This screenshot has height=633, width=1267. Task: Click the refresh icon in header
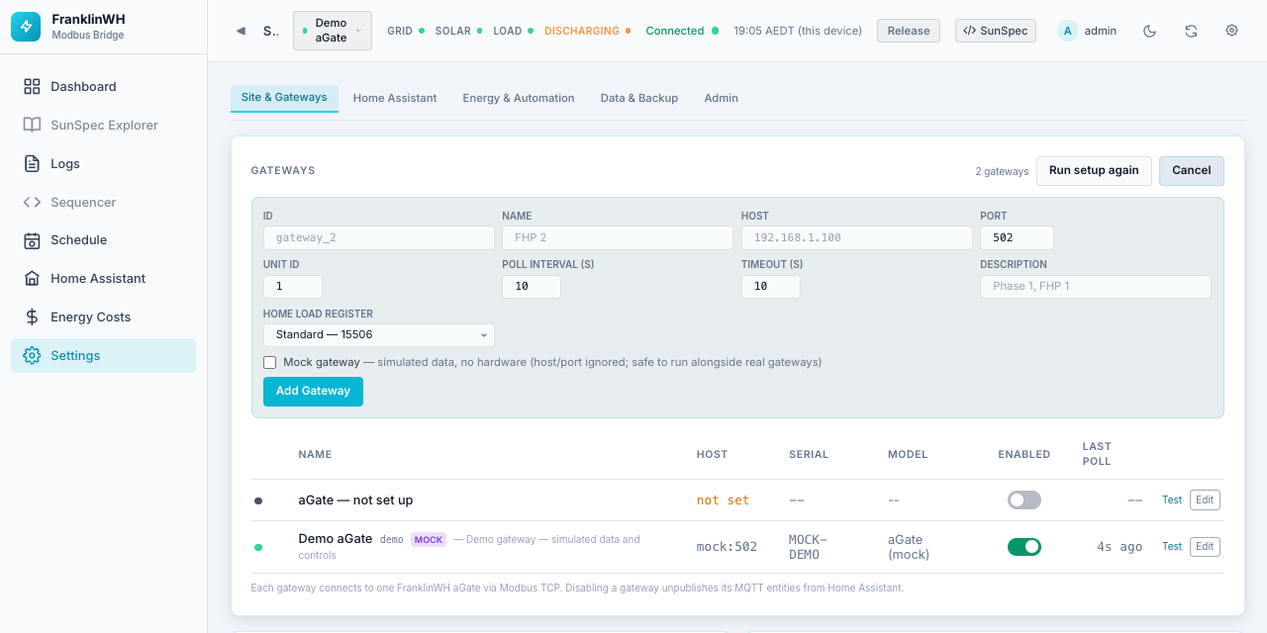[1191, 31]
